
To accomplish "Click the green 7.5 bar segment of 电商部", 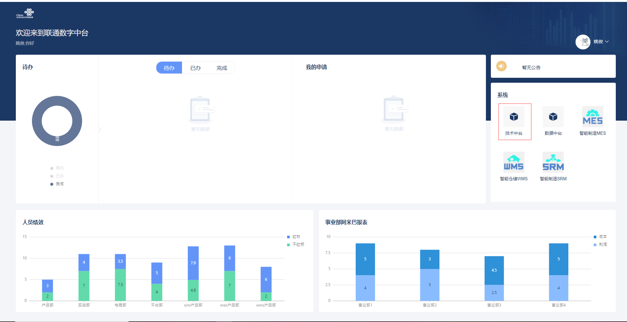I will point(120,285).
